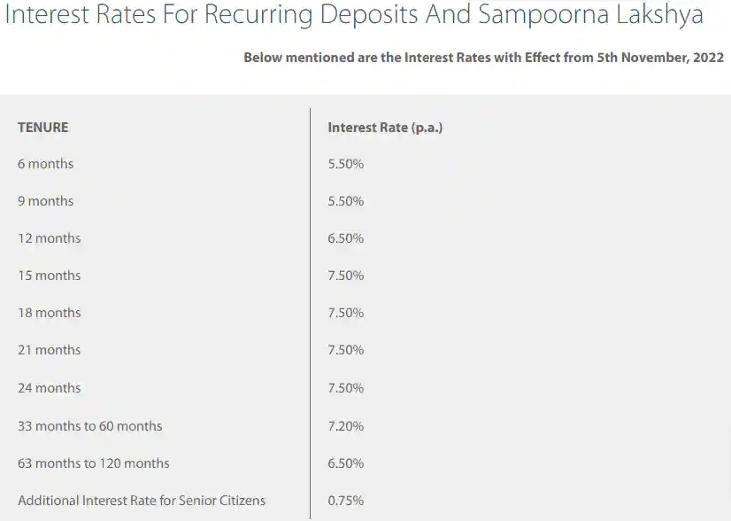Select the 15 months tenure label
This screenshot has width=731, height=521.
tap(49, 276)
